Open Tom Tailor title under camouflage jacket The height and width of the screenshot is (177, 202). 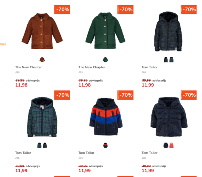coord(150,67)
